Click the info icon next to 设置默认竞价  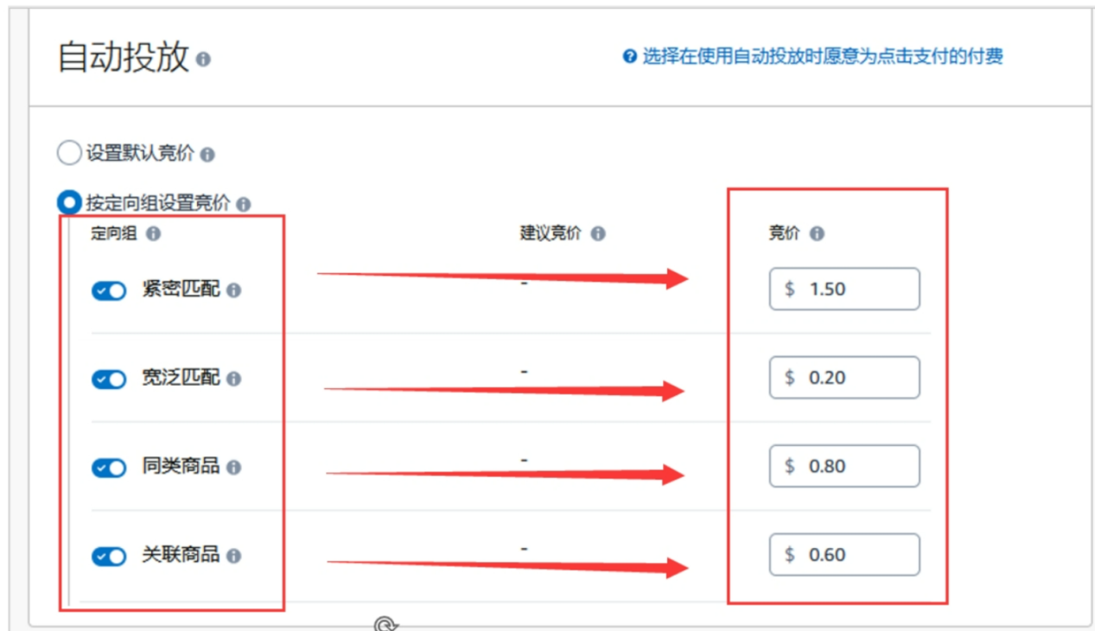[207, 155]
